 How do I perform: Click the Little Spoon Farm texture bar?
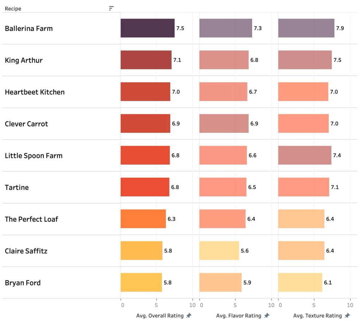(305, 155)
